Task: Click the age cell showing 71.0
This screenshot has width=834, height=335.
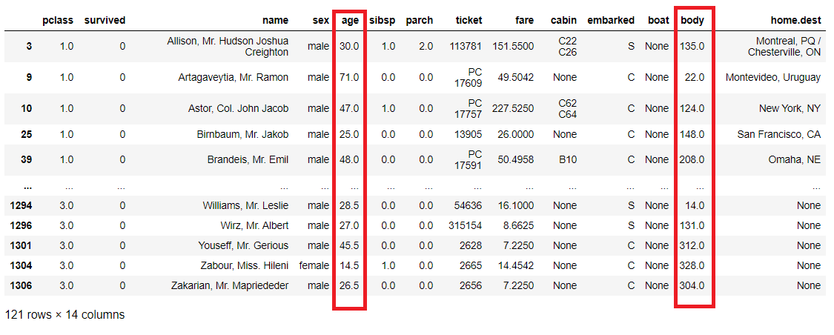Action: tap(348, 77)
